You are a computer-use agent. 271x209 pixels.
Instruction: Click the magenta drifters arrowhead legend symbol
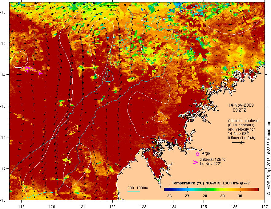(195, 162)
